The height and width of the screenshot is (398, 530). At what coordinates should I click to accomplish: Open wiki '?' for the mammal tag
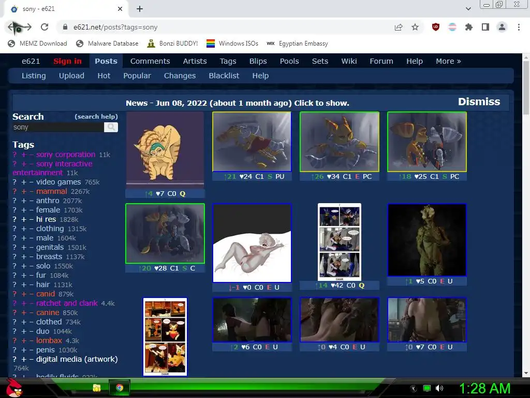pyautogui.click(x=14, y=192)
